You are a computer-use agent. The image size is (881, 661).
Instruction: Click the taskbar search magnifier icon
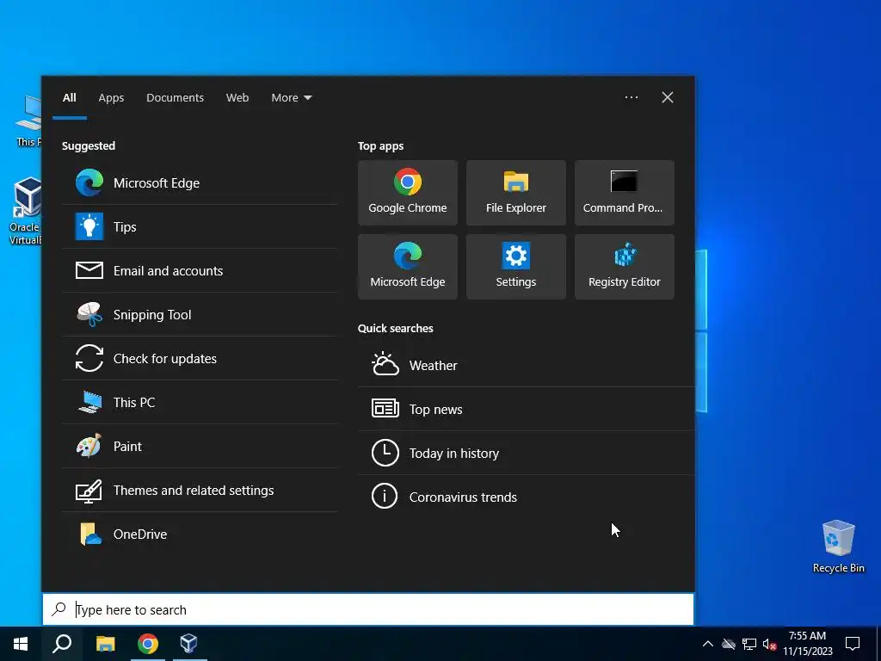62,644
